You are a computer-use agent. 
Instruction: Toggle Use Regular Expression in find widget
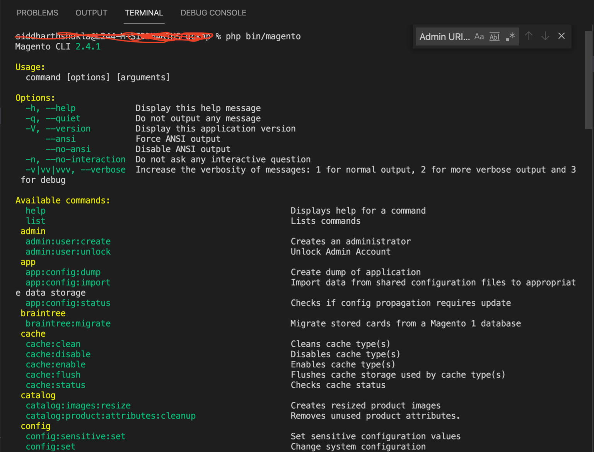coord(510,36)
